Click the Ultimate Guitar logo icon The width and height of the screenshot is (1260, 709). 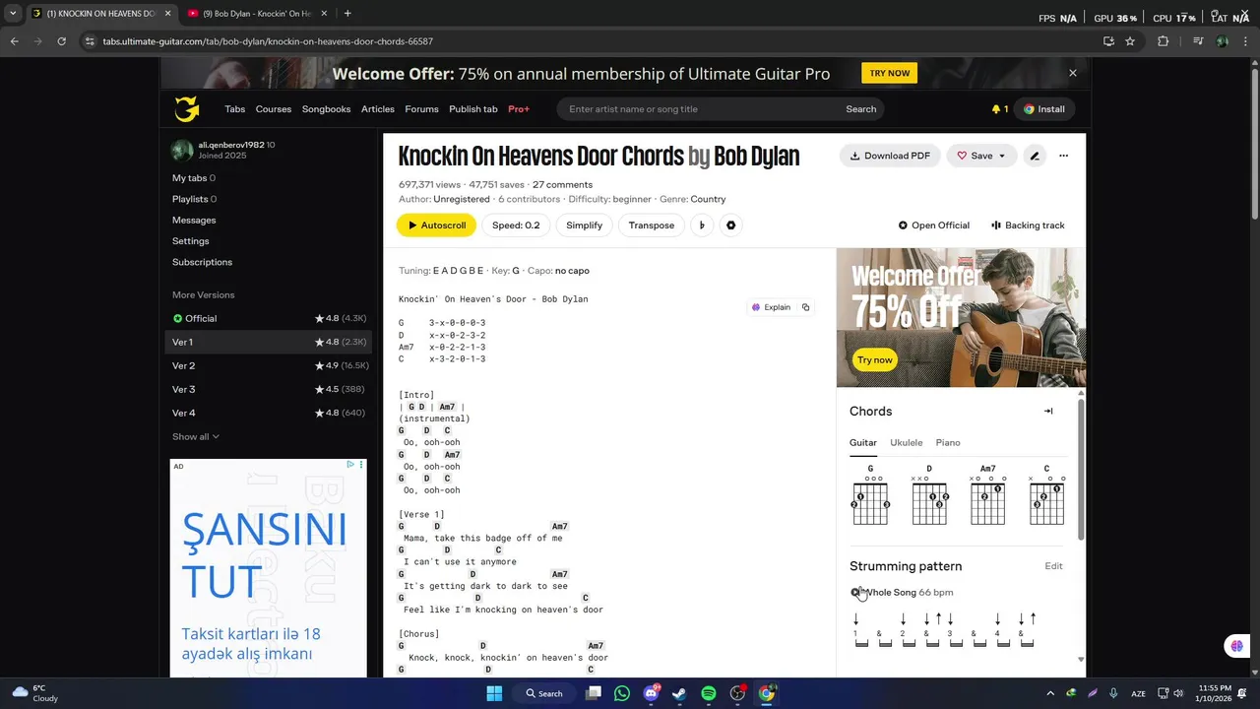coord(187,109)
